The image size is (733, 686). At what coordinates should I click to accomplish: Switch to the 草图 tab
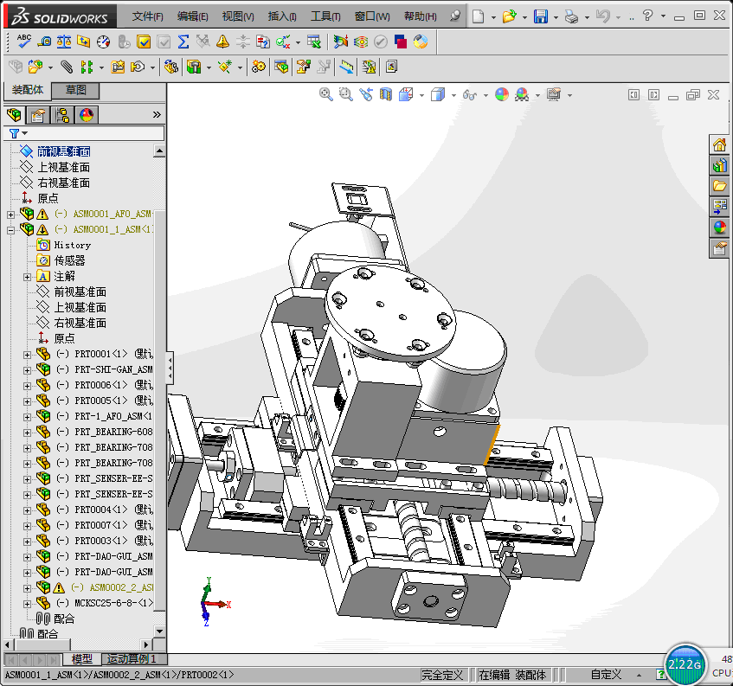75,90
